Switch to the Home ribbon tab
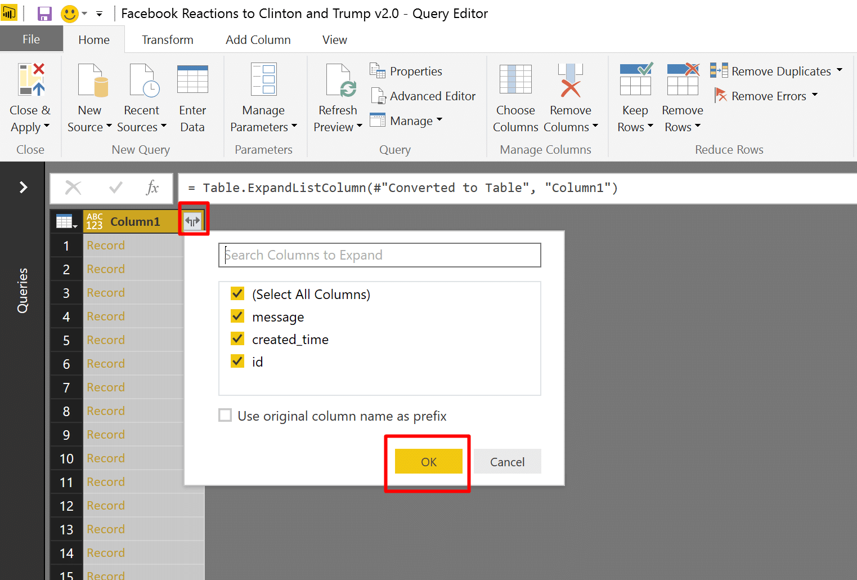Image resolution: width=857 pixels, height=580 pixels. tap(94, 40)
